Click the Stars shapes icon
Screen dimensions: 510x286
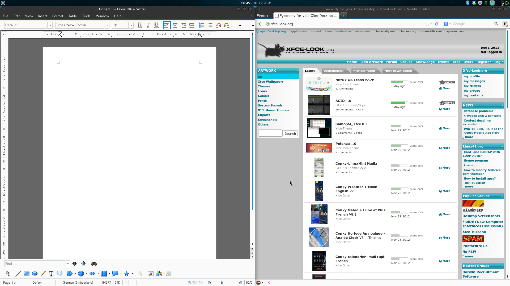point(127,274)
